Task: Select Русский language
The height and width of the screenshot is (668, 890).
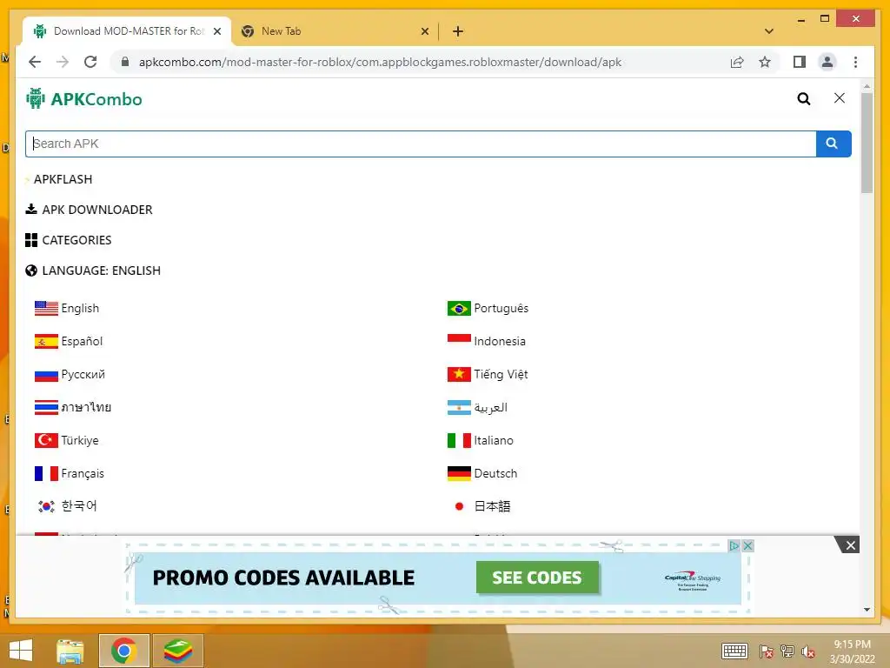Action: [x=70, y=374]
